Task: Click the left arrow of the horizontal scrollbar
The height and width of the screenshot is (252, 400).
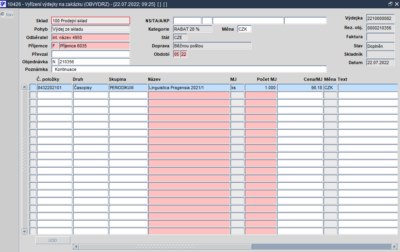Action: click(76, 246)
